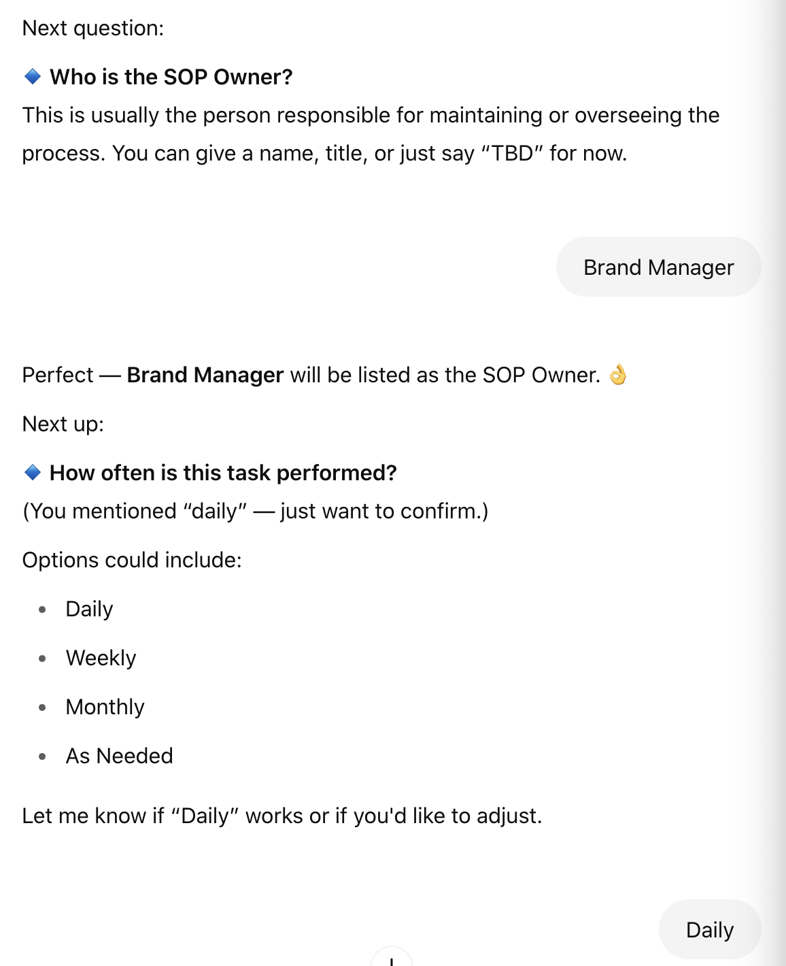This screenshot has height=966, width=786.
Task: Click the sentence about "Daily" works or adjust
Action: tap(282, 816)
